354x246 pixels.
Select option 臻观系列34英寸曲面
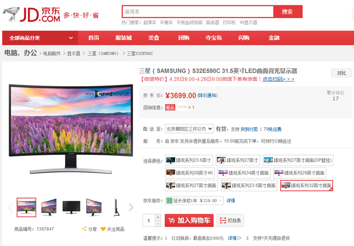click(x=244, y=173)
